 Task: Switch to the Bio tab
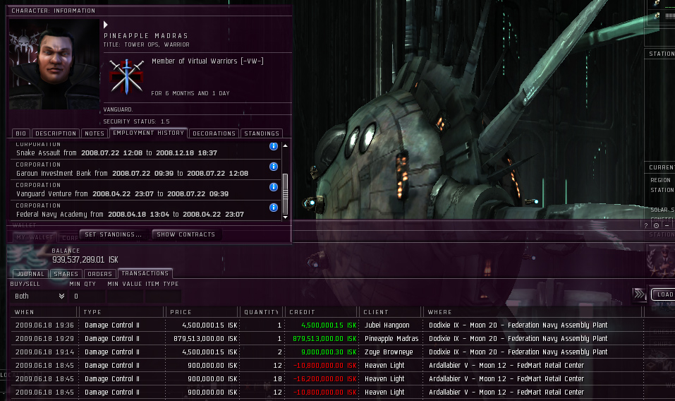[21, 133]
